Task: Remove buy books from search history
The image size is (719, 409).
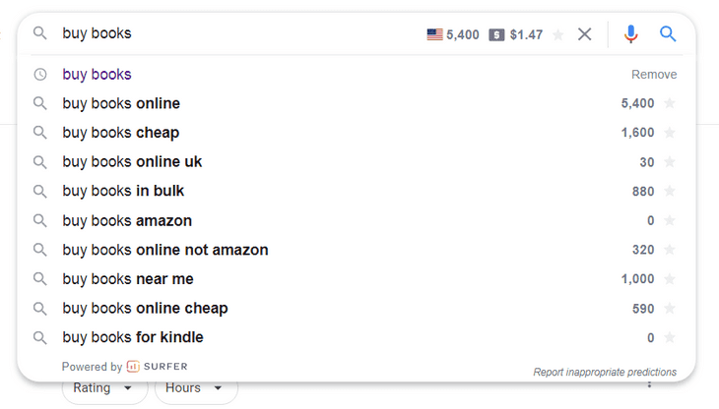Action: click(x=654, y=75)
